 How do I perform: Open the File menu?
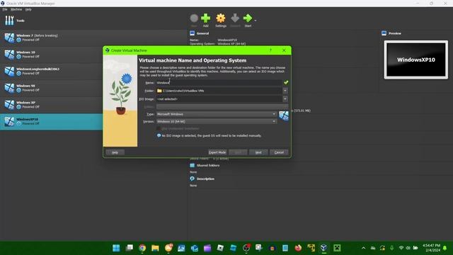point(5,9)
